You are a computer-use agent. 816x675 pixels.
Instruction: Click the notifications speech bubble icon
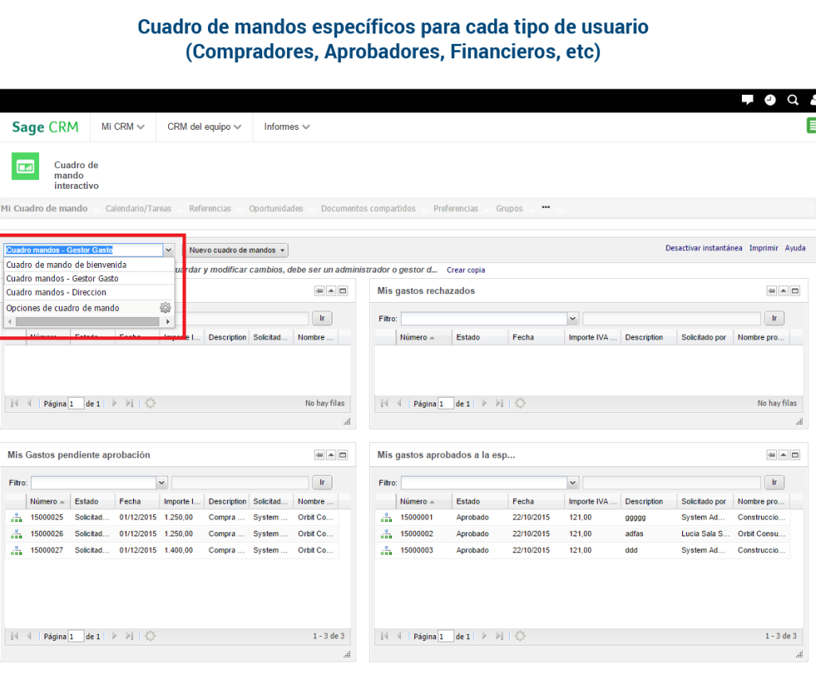pos(747,100)
